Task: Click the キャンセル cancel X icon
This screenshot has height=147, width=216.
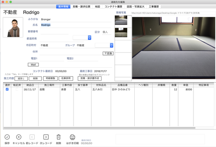Action: click(x=19, y=137)
